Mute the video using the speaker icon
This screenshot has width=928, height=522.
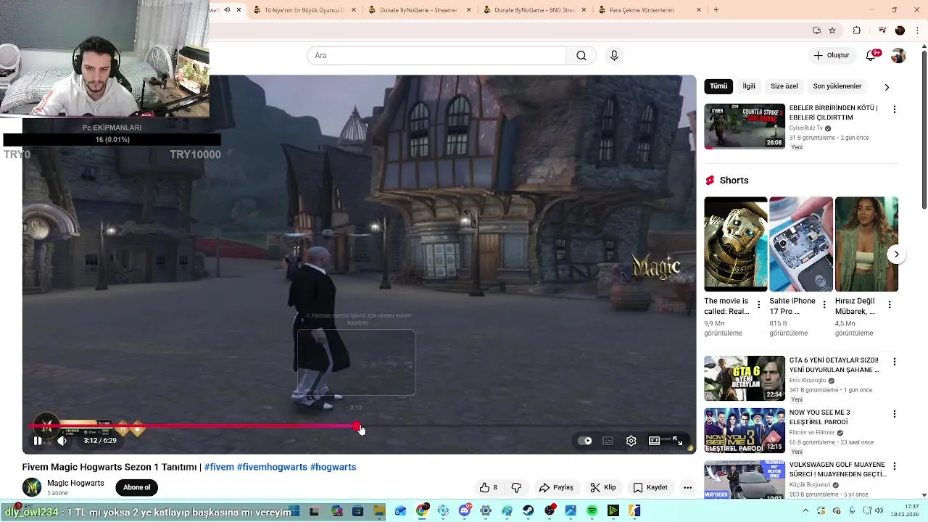click(x=62, y=441)
